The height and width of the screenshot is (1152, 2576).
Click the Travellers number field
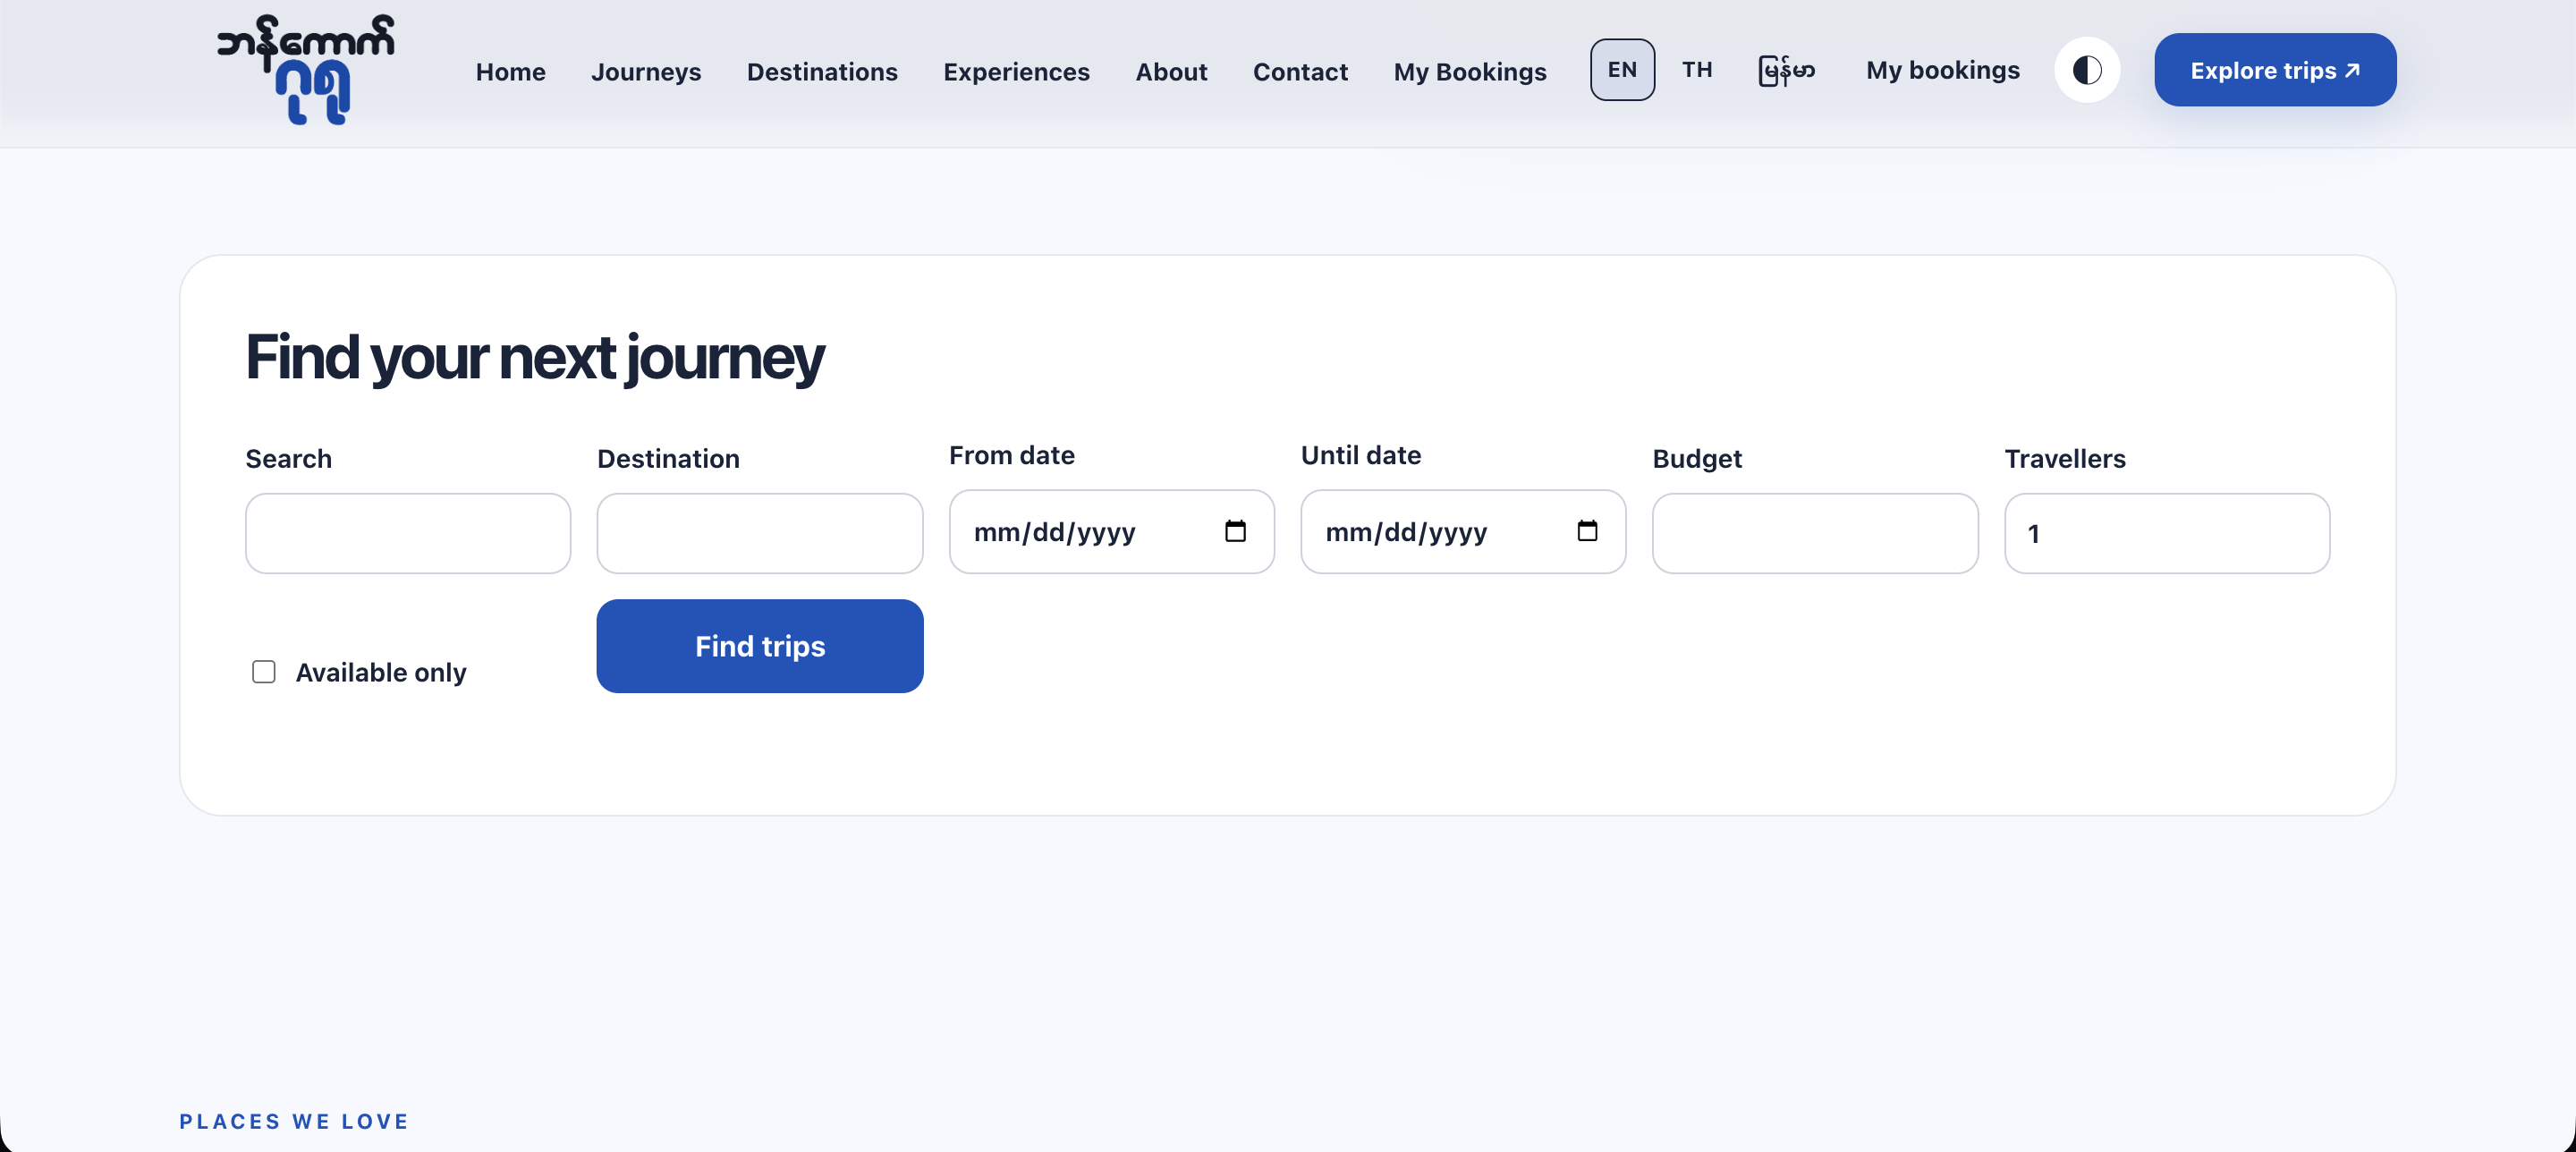(2167, 533)
